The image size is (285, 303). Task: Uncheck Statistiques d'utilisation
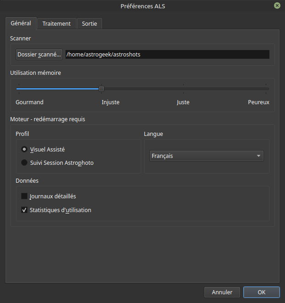point(24,210)
